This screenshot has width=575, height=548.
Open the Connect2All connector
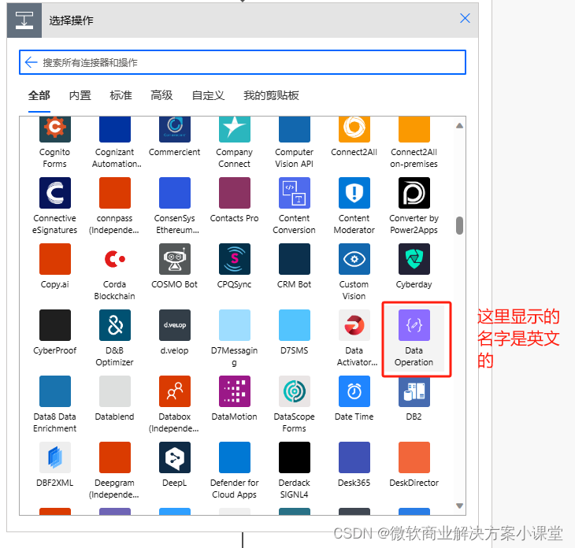[354, 130]
